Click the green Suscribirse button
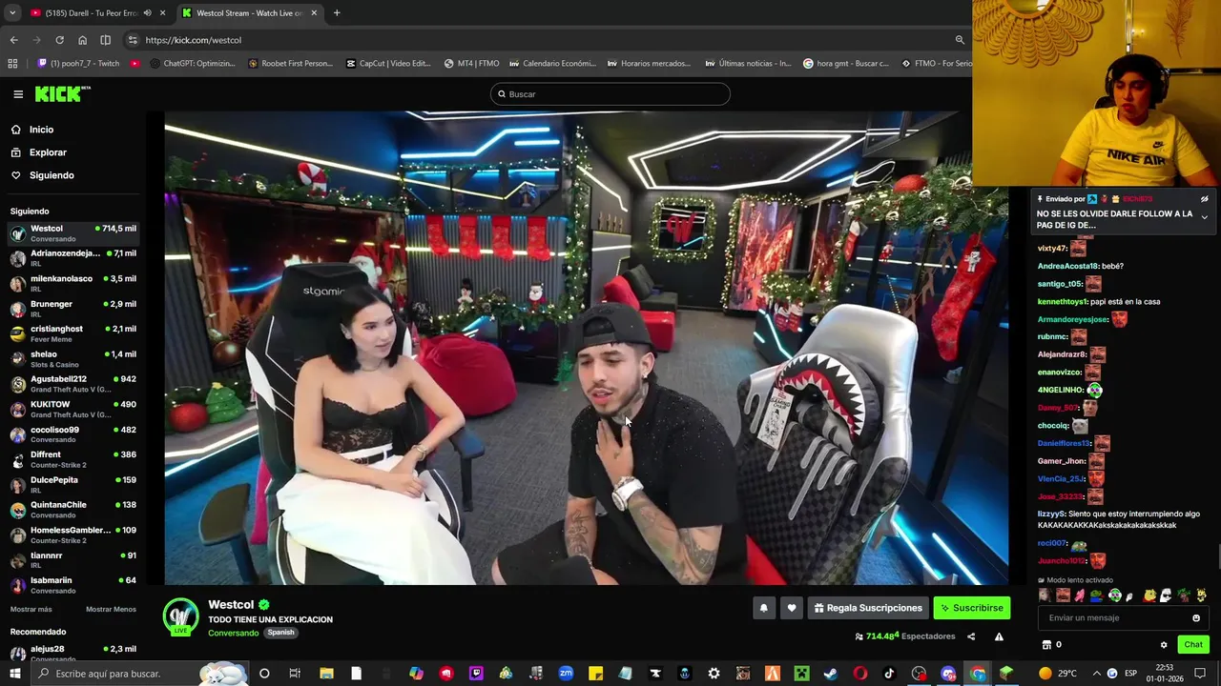This screenshot has height=686, width=1221. tap(971, 608)
